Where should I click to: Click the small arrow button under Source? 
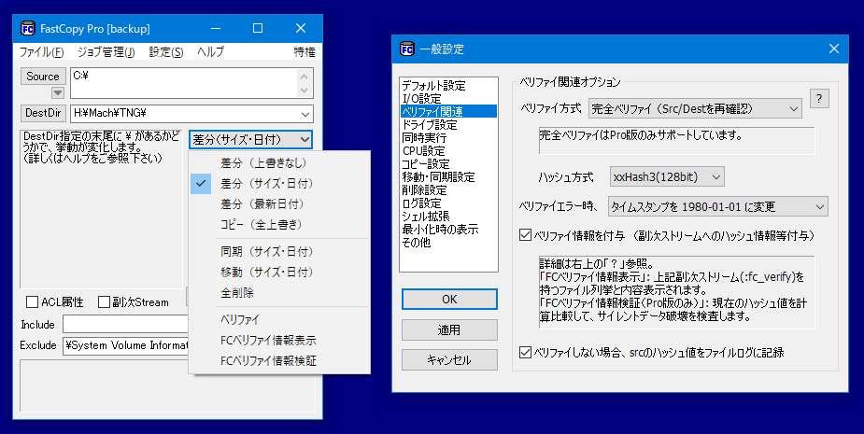(57, 92)
